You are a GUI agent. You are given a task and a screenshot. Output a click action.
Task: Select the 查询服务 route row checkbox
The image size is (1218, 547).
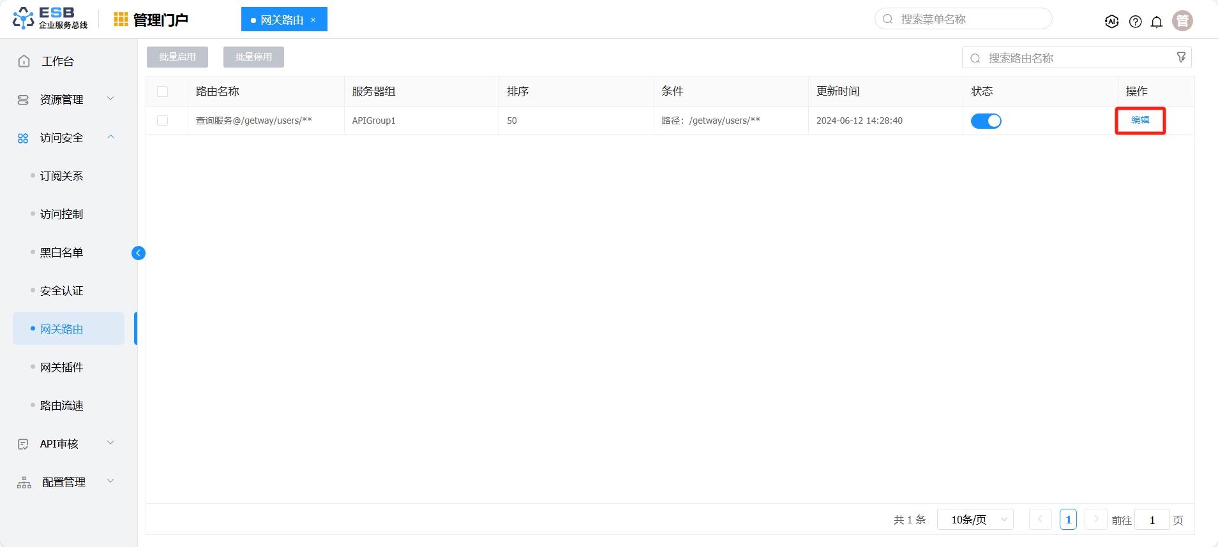pyautogui.click(x=163, y=120)
